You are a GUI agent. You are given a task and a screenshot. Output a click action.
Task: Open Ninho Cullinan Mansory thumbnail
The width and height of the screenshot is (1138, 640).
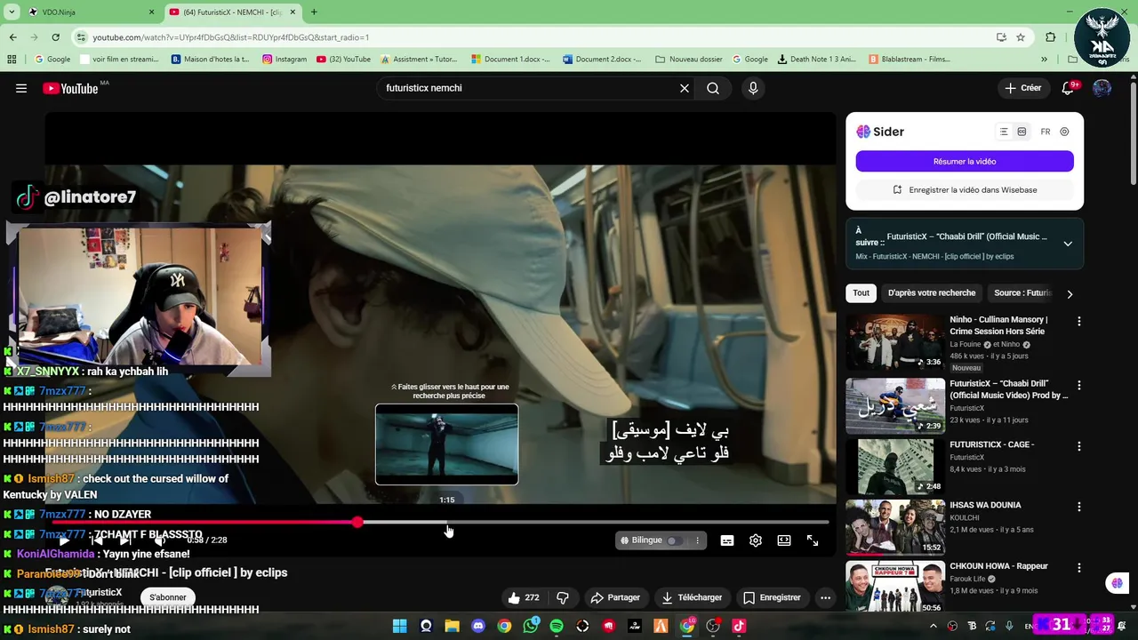point(895,342)
